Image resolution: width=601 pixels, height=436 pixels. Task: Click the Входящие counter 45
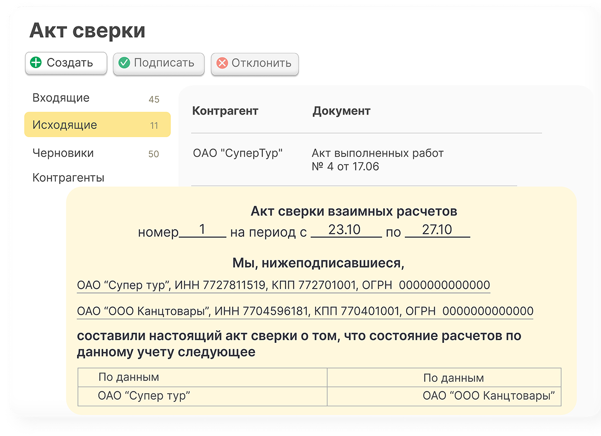[154, 99]
